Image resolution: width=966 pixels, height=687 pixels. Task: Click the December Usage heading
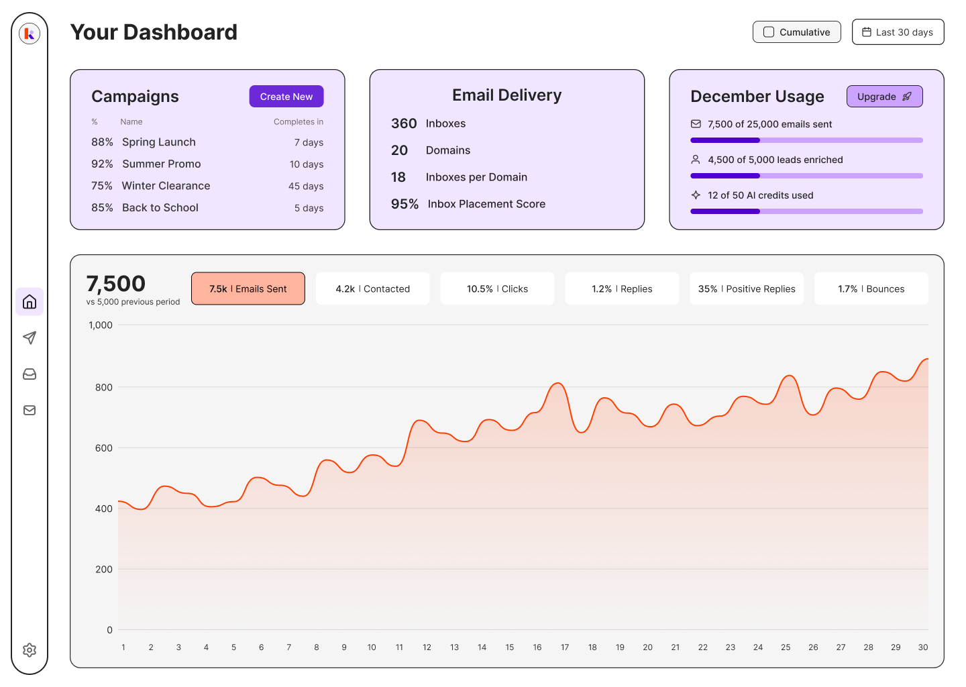pos(757,97)
